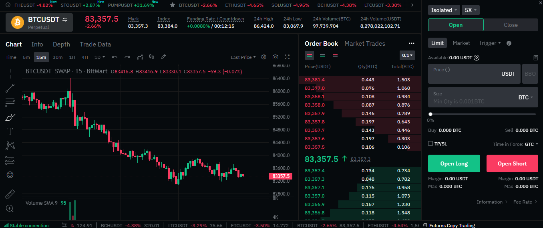This screenshot has height=228, width=543.
Task: Open the chart patterns tool
Action: point(10,146)
